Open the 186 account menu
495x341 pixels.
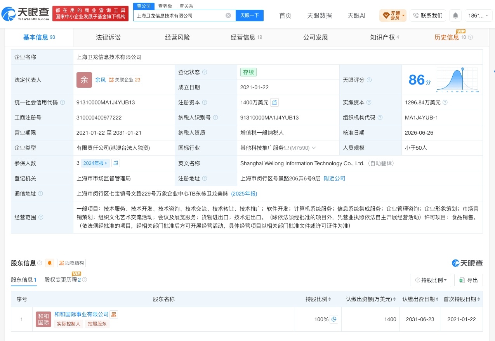tap(479, 16)
